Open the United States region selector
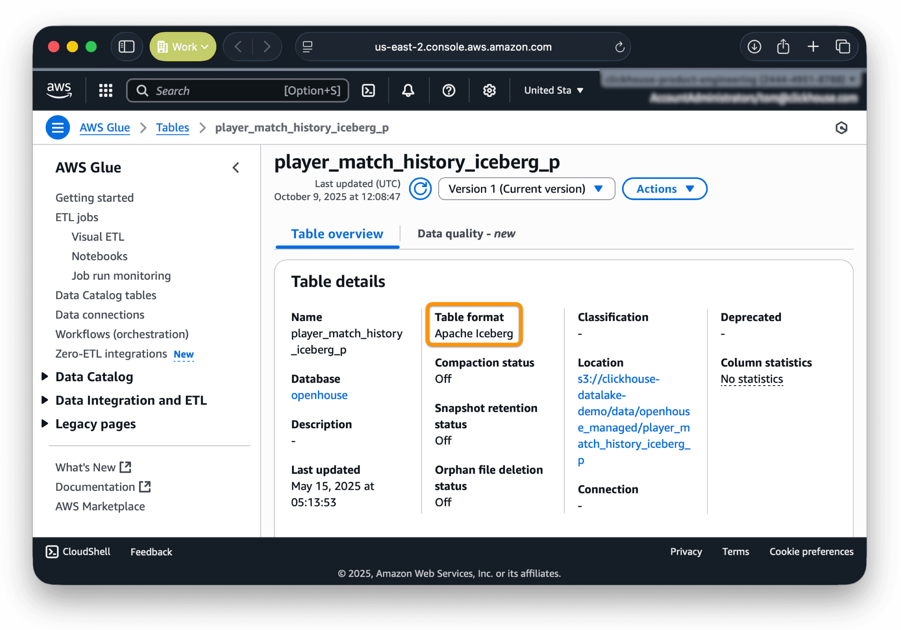The width and height of the screenshot is (901, 630). click(x=553, y=91)
